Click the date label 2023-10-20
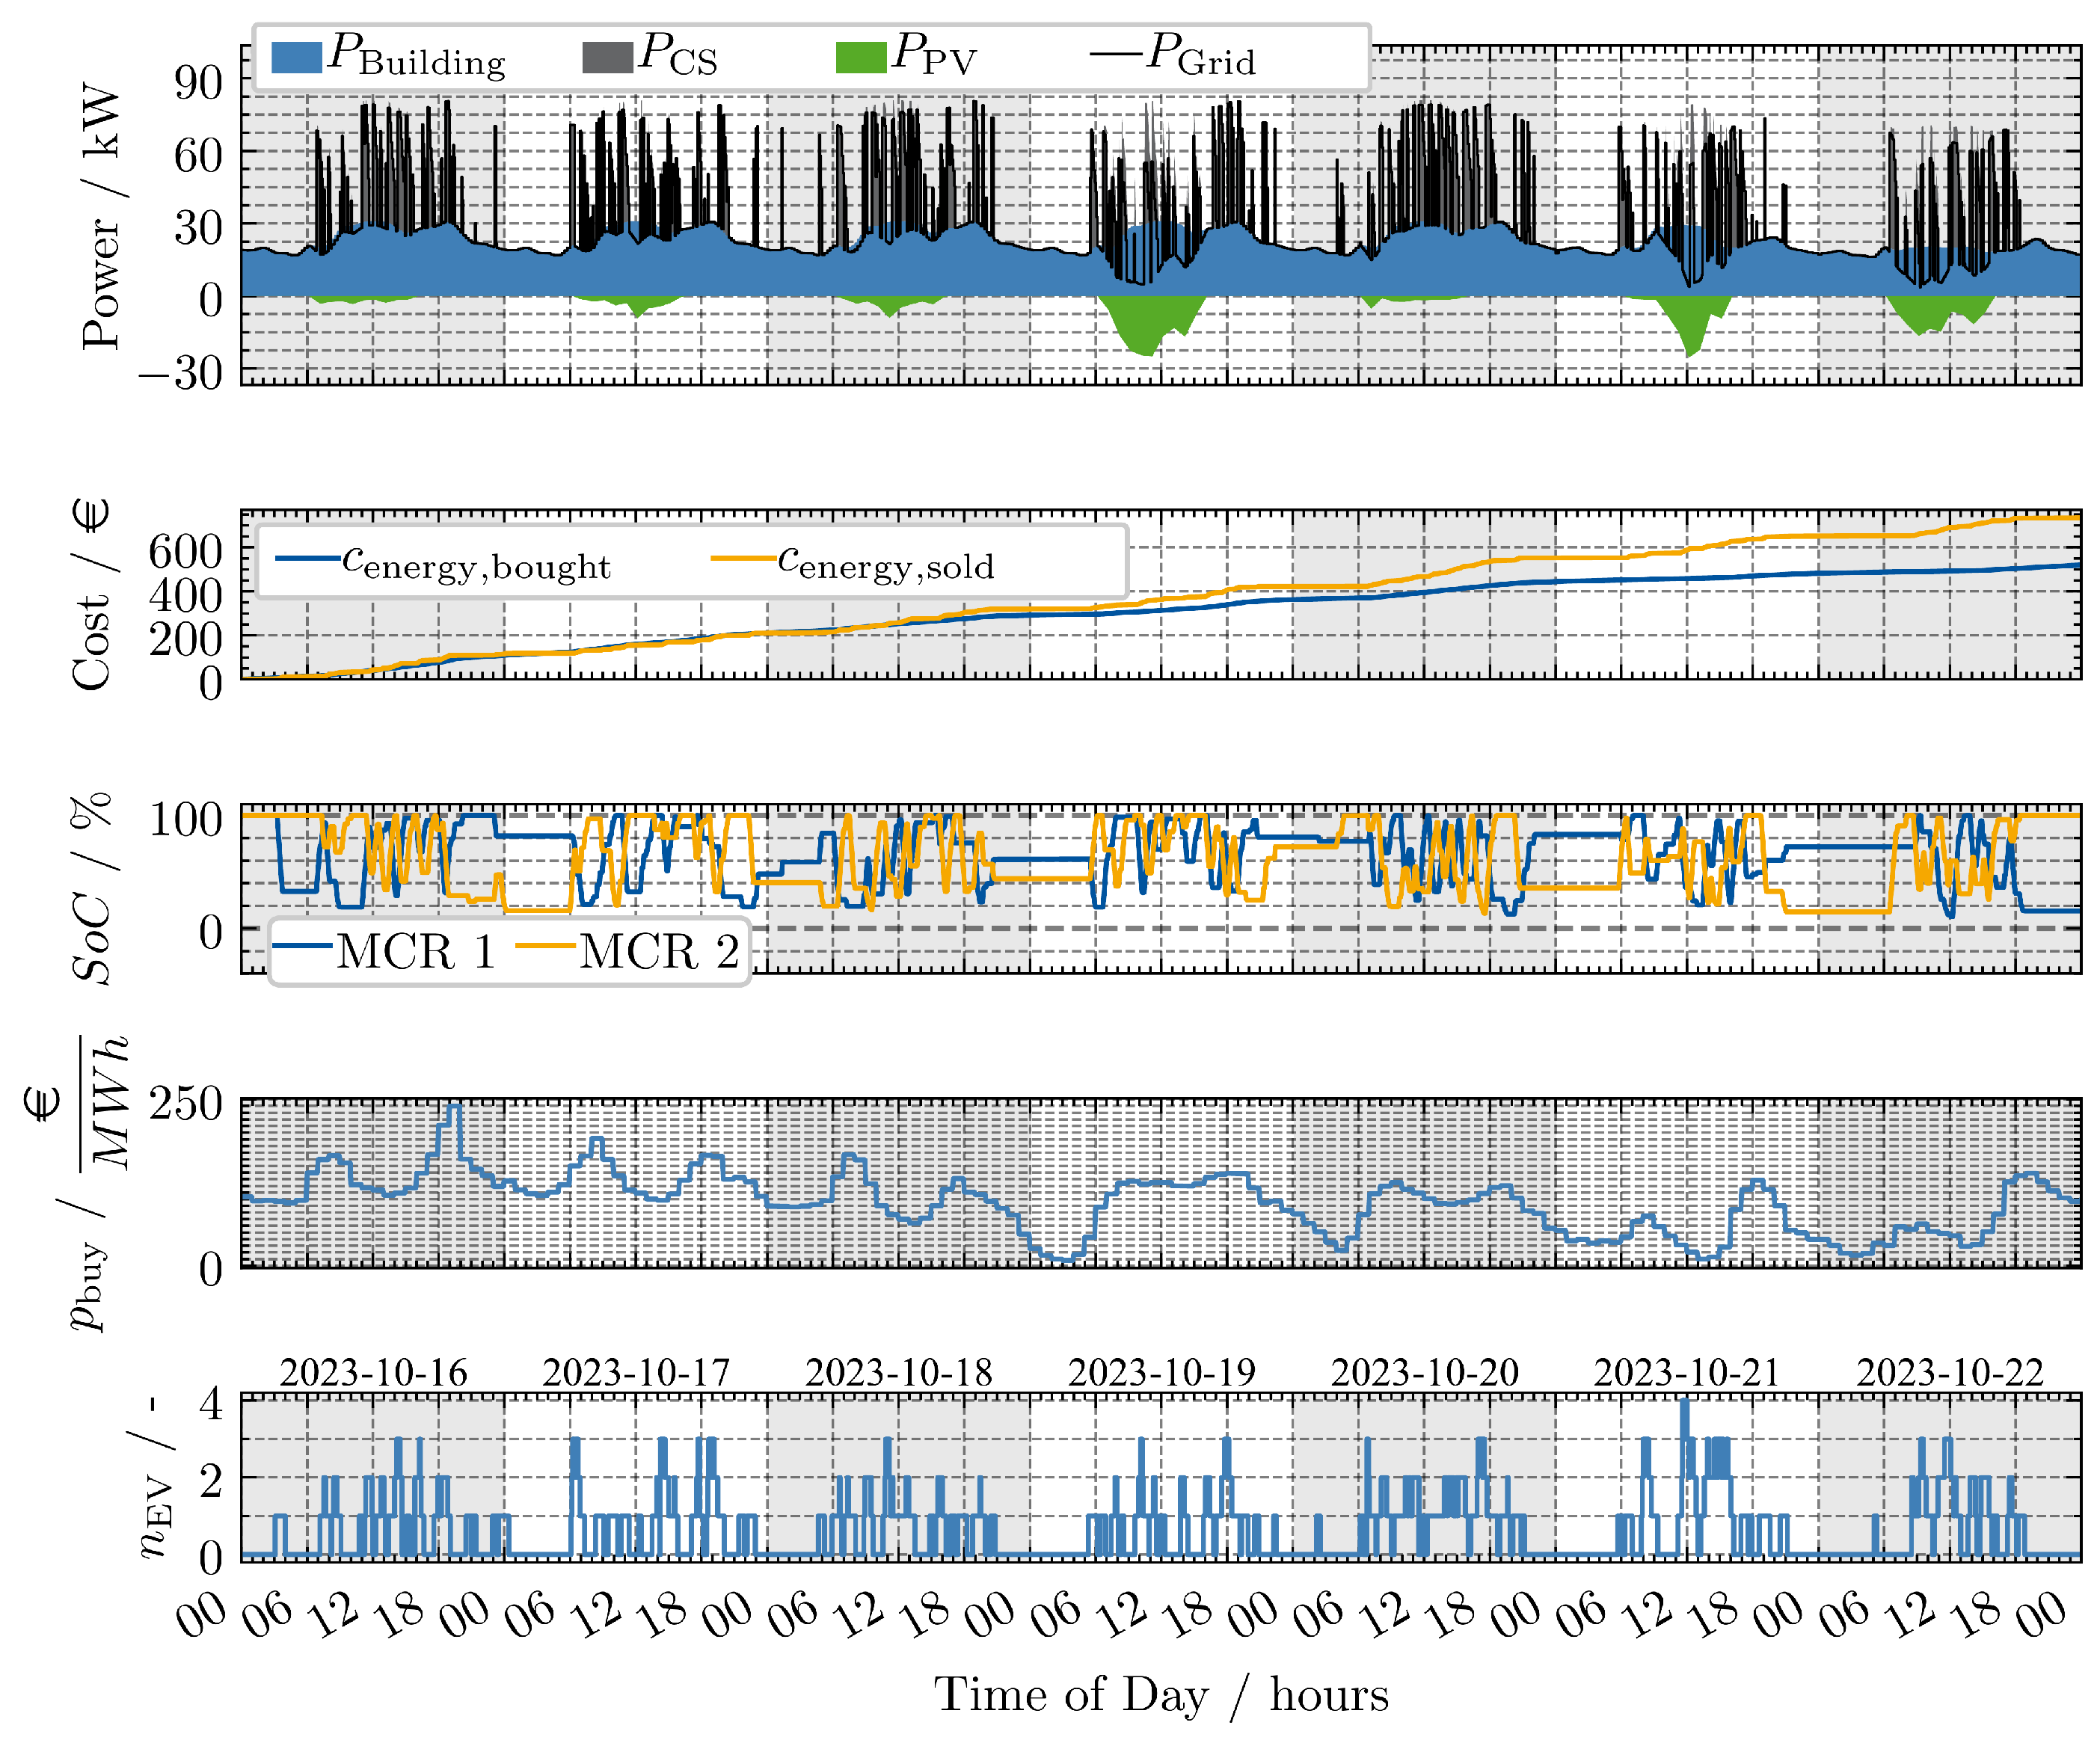This screenshot has width=2100, height=1746. click(1425, 1372)
